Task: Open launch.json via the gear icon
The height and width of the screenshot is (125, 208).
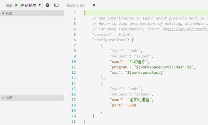Action: pyautogui.click(x=47, y=5)
